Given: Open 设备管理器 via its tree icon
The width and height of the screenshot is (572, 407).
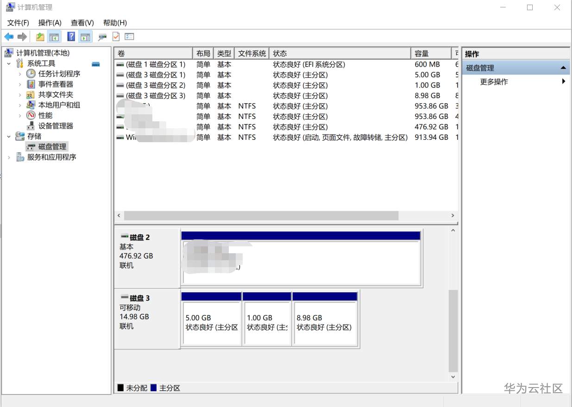Looking at the screenshot, I should click(31, 126).
